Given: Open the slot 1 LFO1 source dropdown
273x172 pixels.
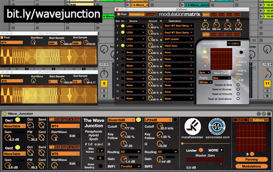Looking at the screenshot, I should tap(136, 26).
